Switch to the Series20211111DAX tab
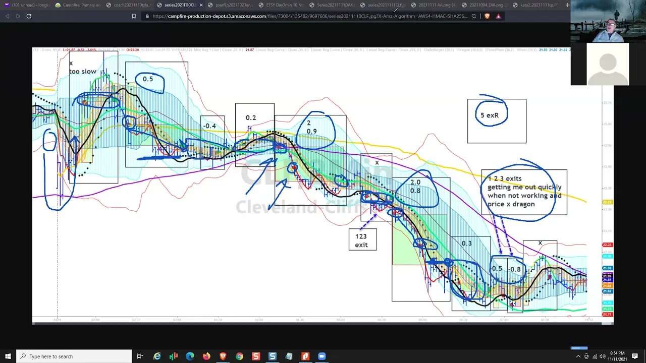The image size is (646, 363). coord(332,5)
